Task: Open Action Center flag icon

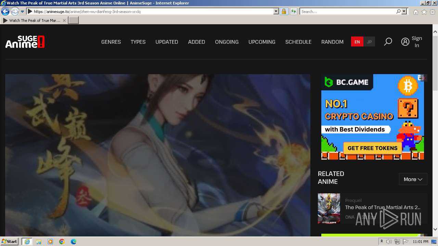Action: point(405,242)
